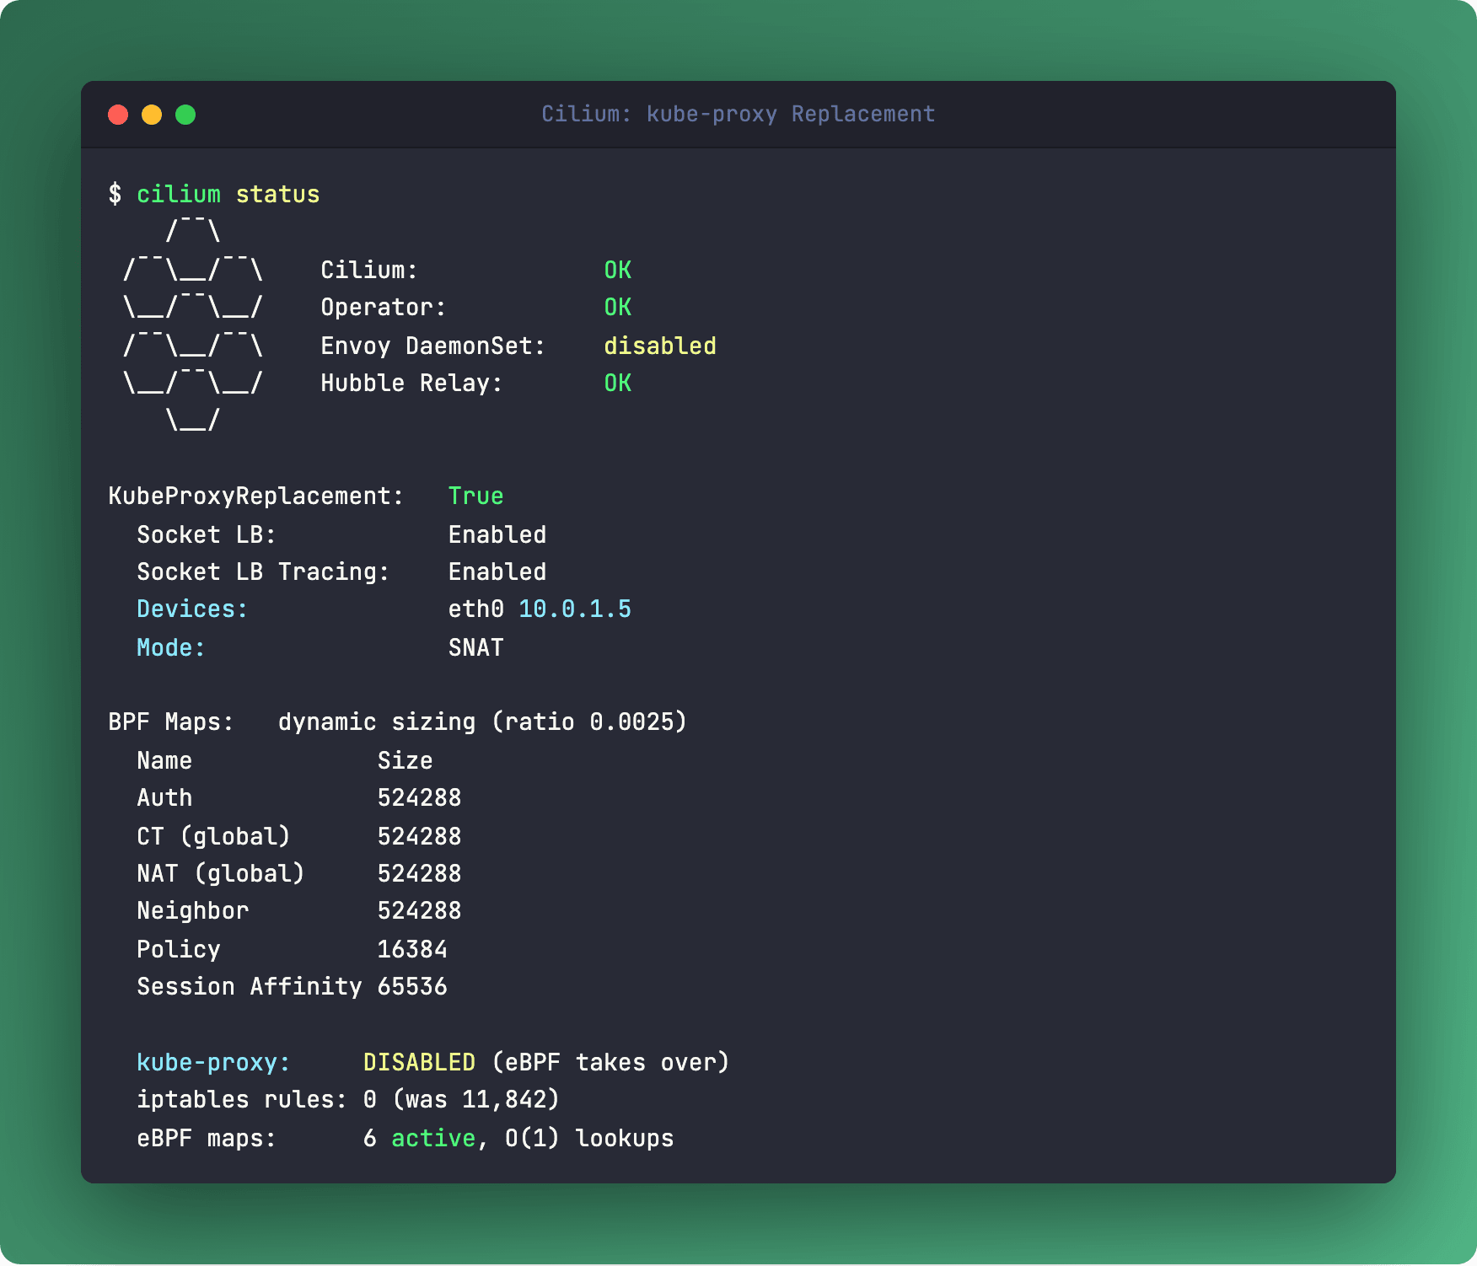Viewport: 1477px width, 1266px height.
Task: Click the green 'True' value
Action: point(476,496)
